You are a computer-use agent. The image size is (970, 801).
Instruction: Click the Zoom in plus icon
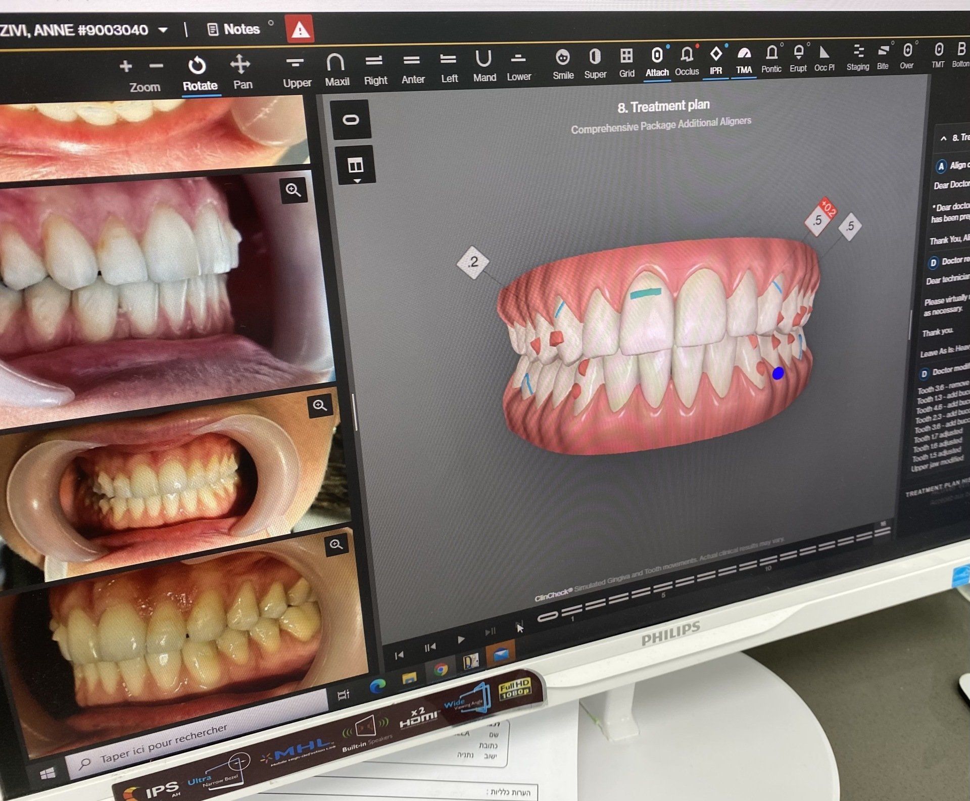coord(126,66)
